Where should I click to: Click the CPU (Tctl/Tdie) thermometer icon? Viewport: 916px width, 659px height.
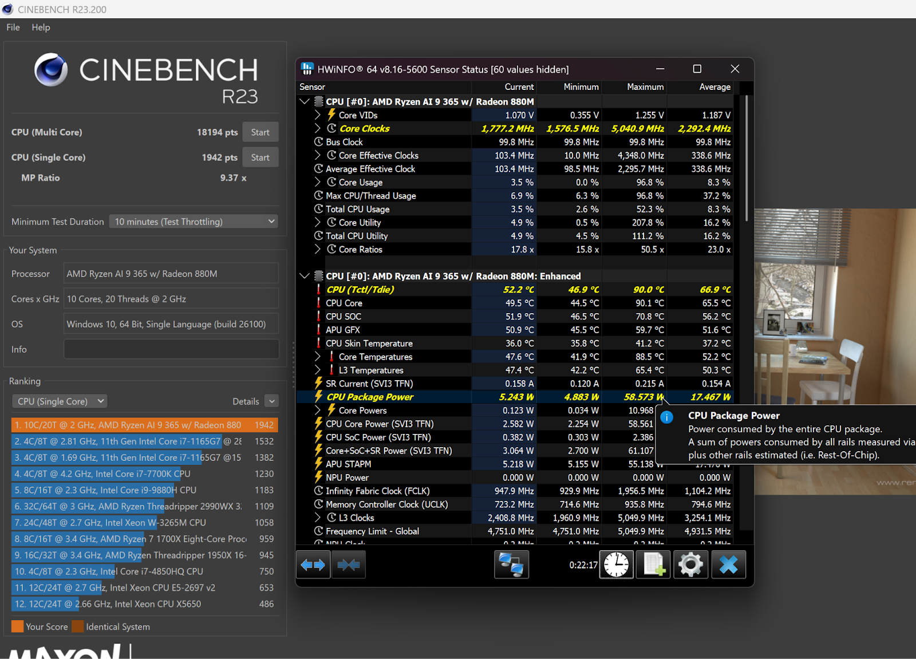click(x=319, y=289)
